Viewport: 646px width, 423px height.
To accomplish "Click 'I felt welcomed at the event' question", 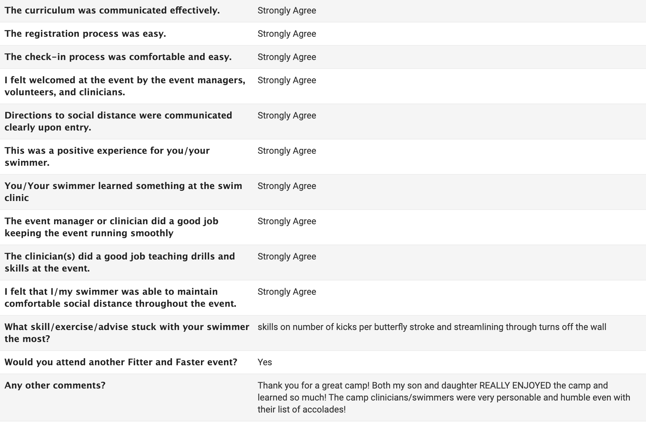I will (x=125, y=86).
